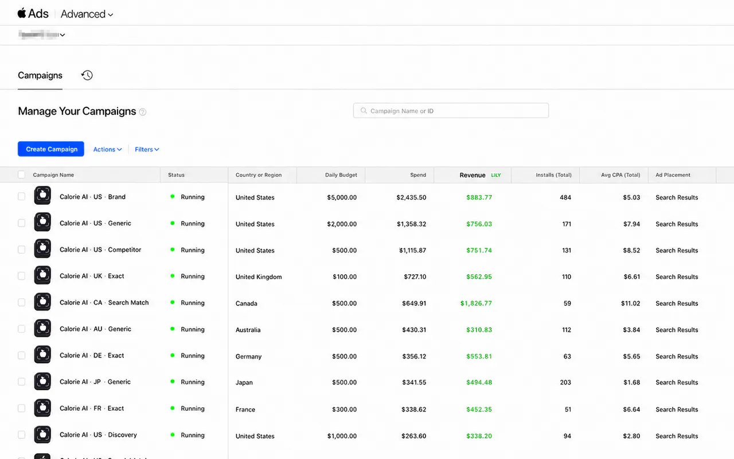Check the box for Calorie AI US Competitor
Image resolution: width=734 pixels, height=459 pixels.
pyautogui.click(x=21, y=249)
